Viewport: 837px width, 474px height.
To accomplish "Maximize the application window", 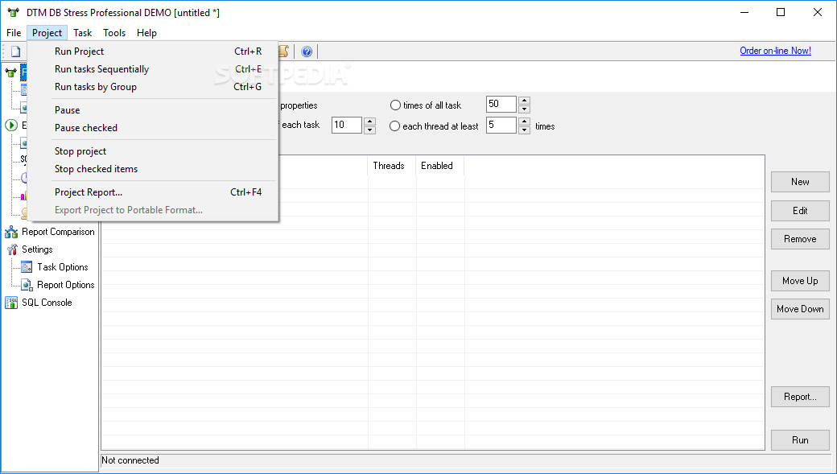I will pyautogui.click(x=781, y=12).
